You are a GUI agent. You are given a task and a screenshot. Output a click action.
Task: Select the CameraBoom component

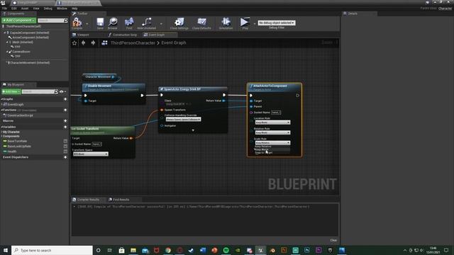click(21, 52)
